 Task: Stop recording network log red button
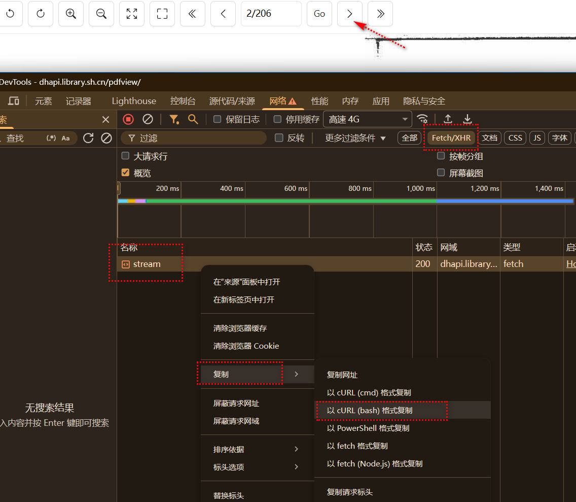(x=128, y=119)
